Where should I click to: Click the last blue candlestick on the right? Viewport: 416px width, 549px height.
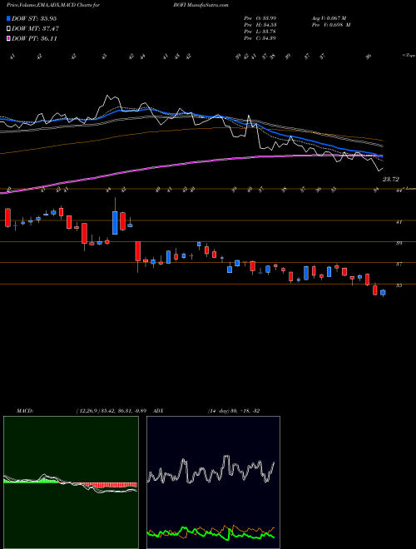(x=383, y=293)
